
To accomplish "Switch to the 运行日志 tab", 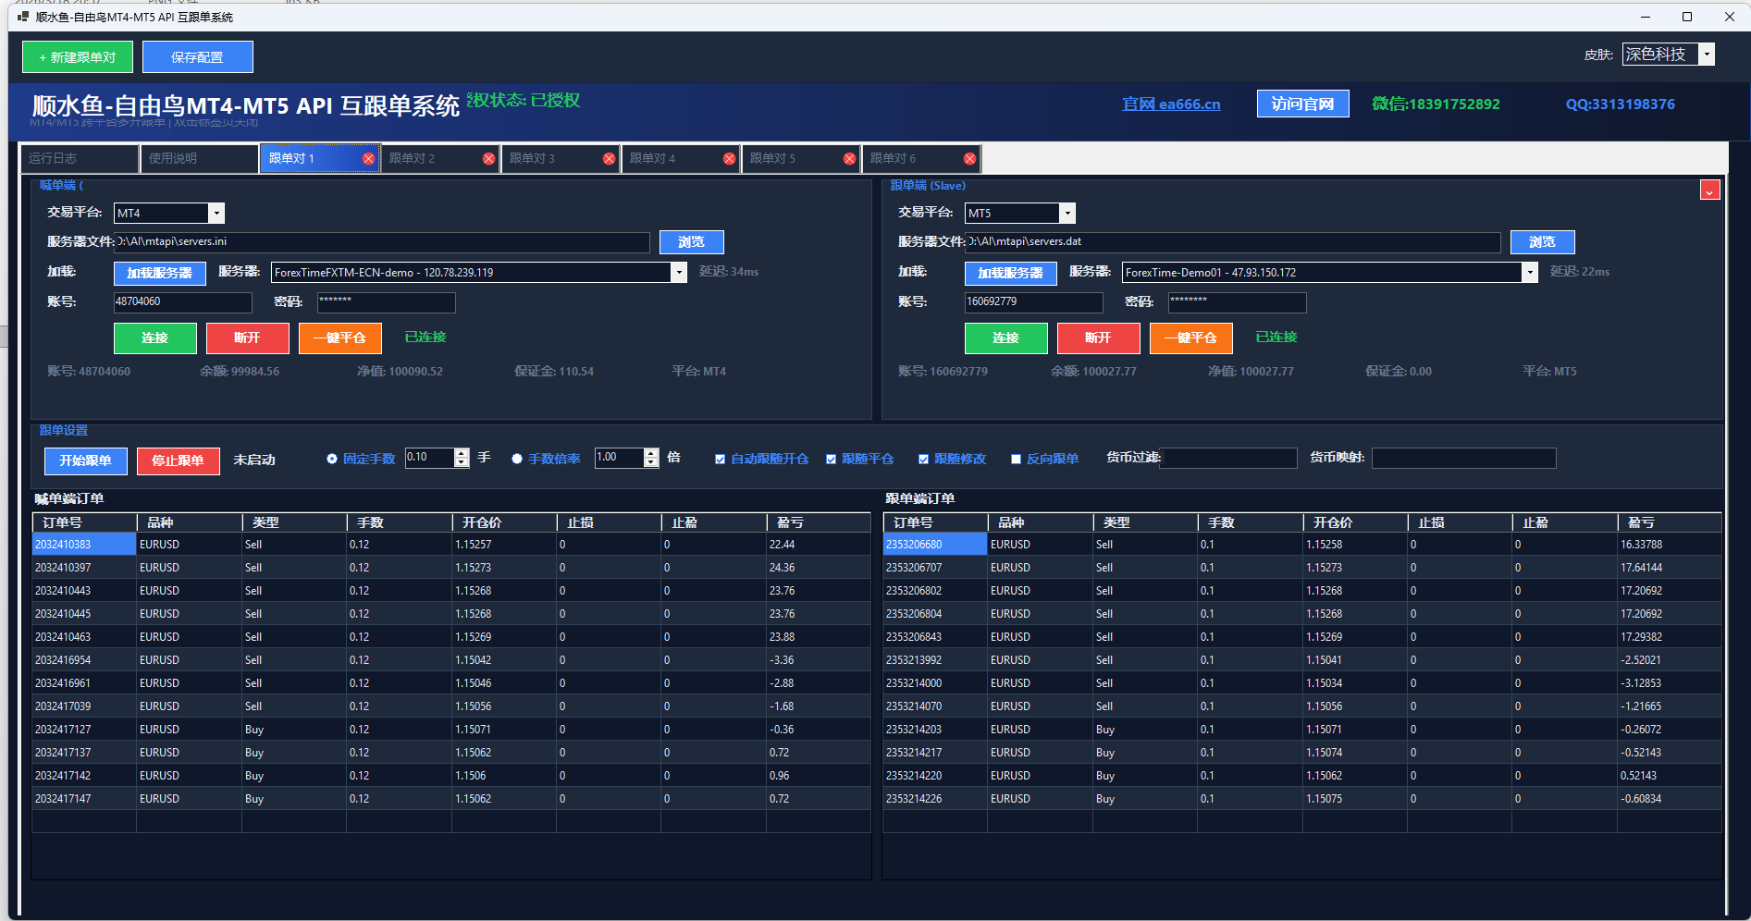I will point(79,159).
